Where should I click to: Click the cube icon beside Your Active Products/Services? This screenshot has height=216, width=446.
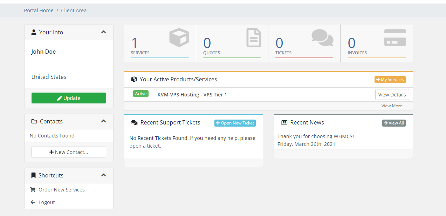tap(134, 79)
